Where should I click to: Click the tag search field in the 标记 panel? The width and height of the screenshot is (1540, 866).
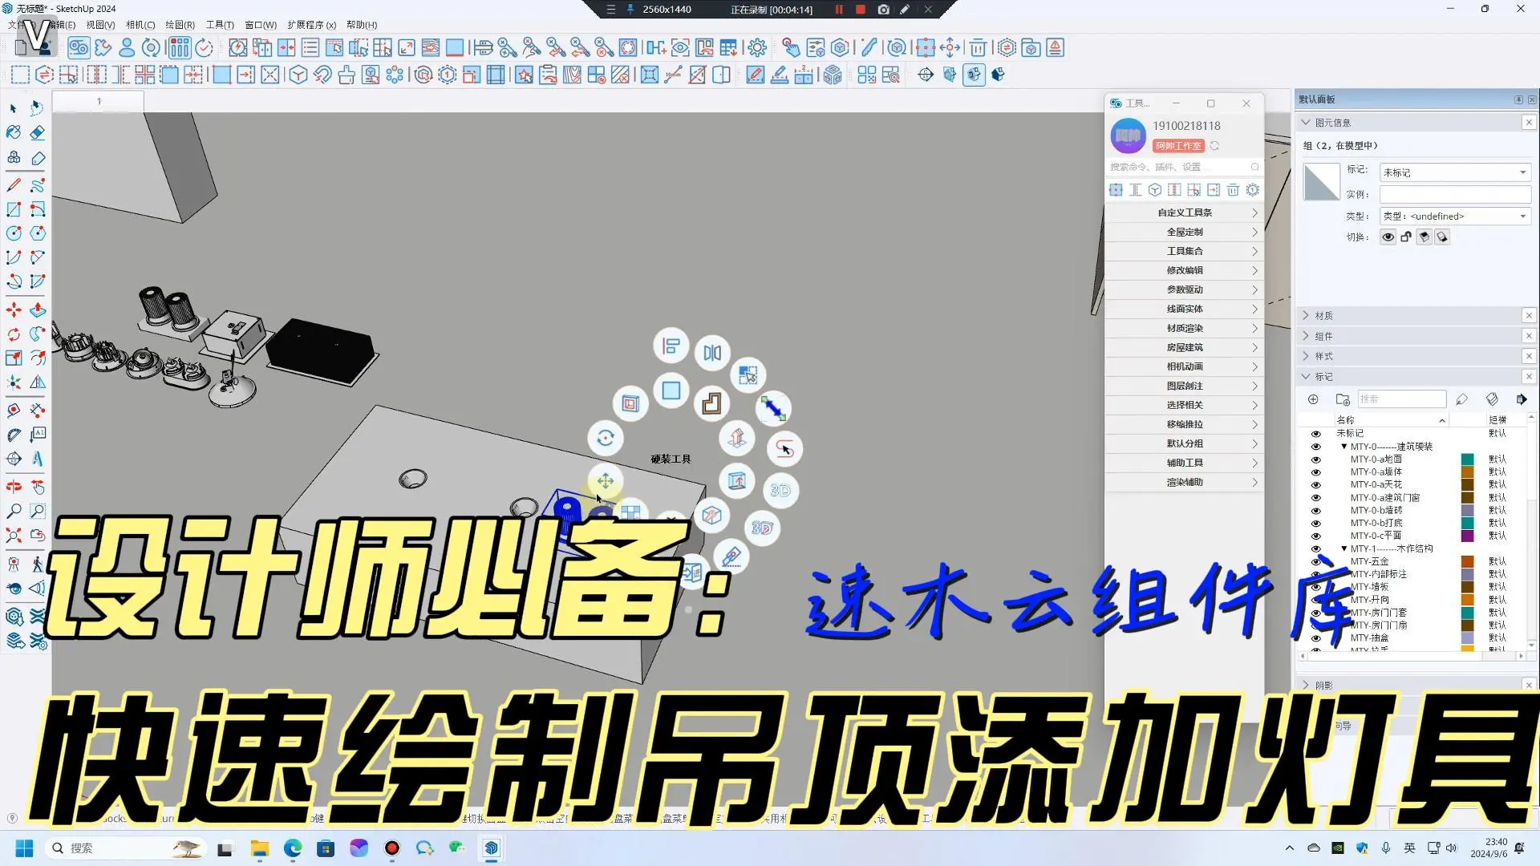(x=1402, y=399)
